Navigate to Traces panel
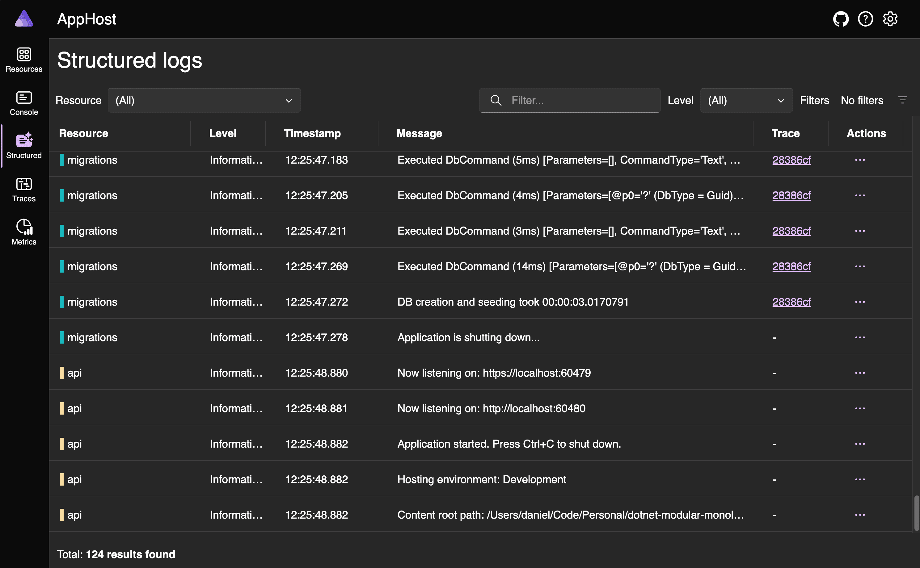The image size is (920, 568). (24, 190)
